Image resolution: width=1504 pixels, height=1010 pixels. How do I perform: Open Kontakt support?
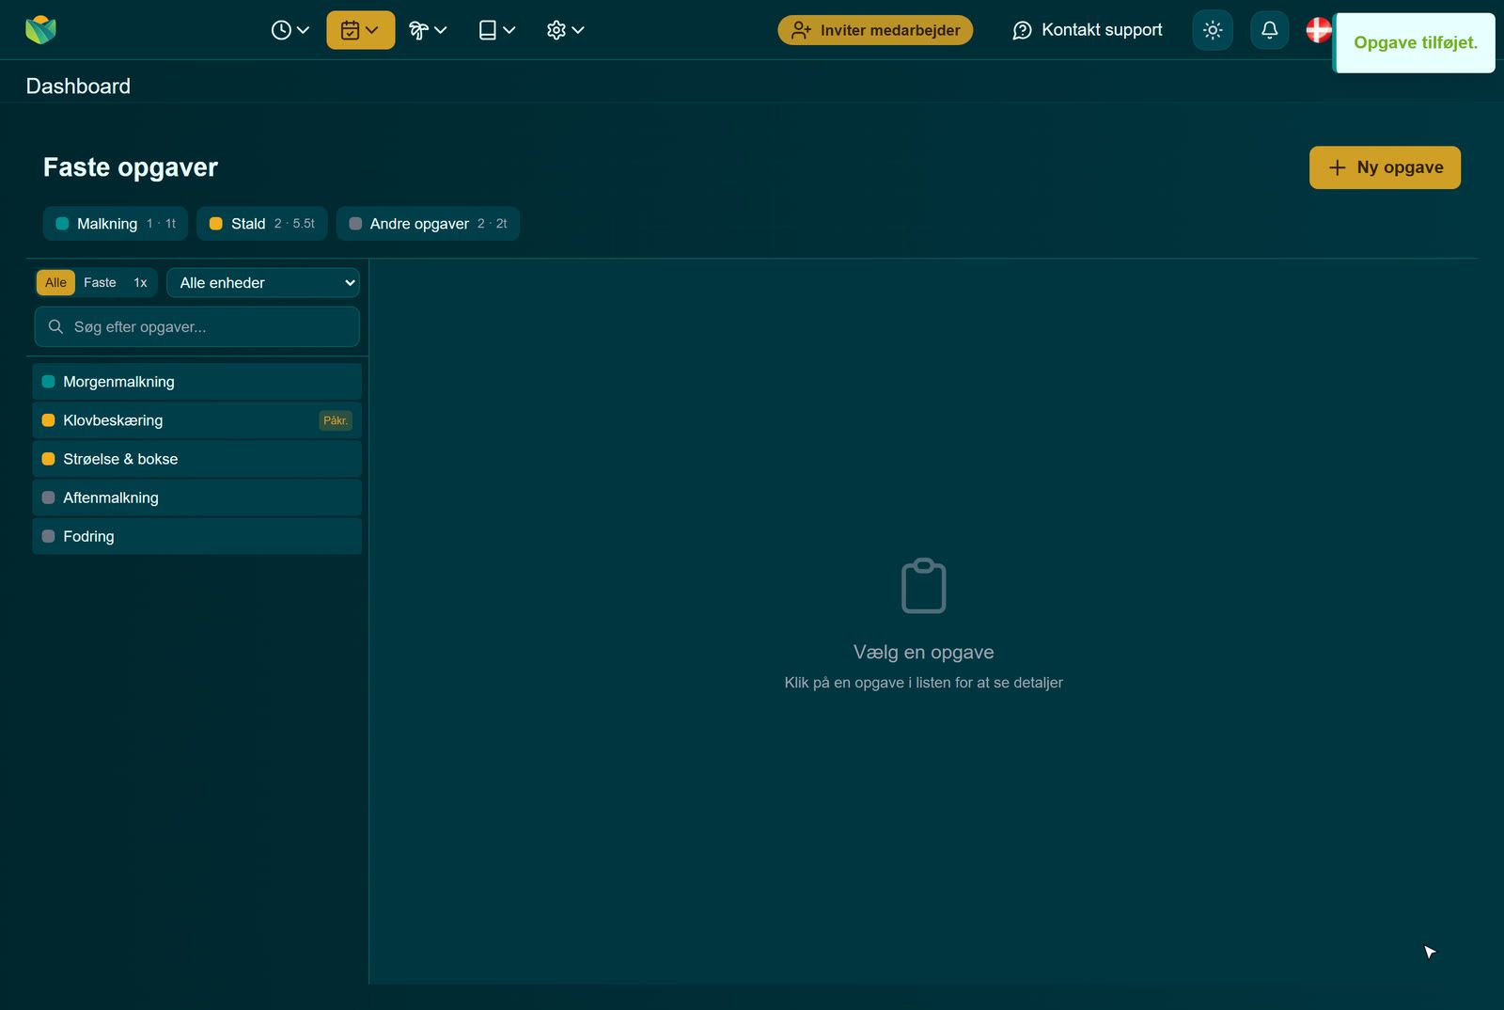1088,30
